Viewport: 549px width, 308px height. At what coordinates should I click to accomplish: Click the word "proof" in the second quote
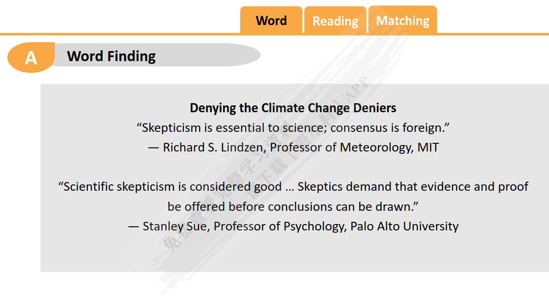512,187
